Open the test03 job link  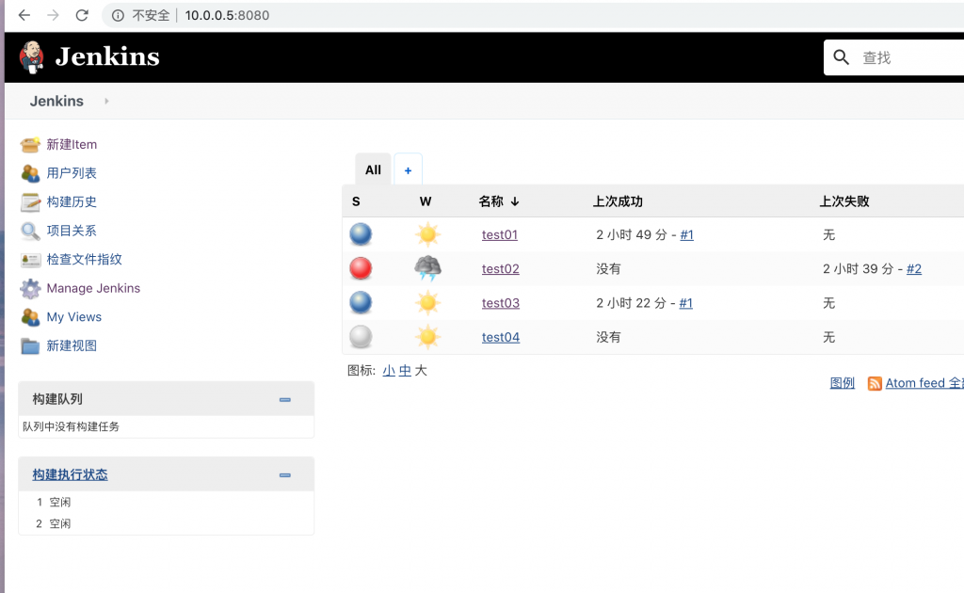click(x=501, y=303)
